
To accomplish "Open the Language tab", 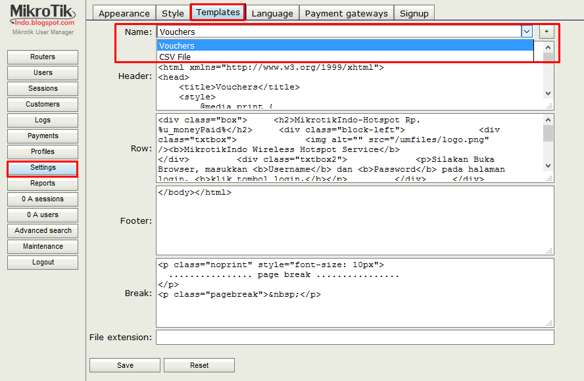I will pos(272,13).
